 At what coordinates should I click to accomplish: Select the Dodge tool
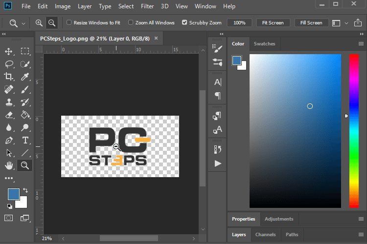[x=25, y=127]
